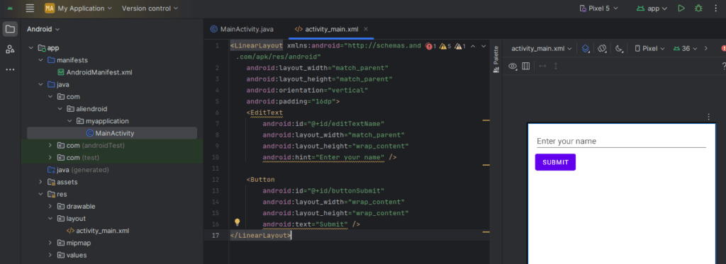This screenshot has height=264, width=726.
Task: Collapse the aliendroid package
Action: 60,109
